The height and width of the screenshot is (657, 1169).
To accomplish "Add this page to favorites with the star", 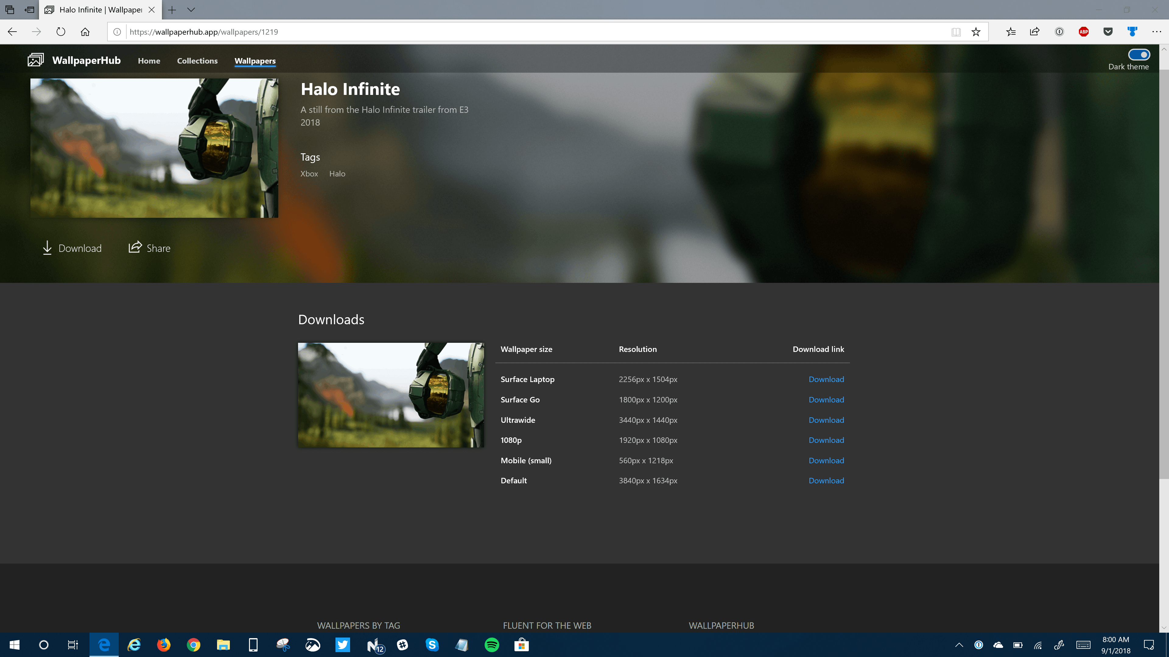I will click(x=976, y=31).
